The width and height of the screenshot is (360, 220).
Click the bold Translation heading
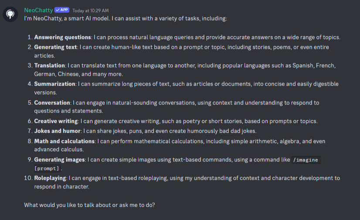click(x=49, y=65)
